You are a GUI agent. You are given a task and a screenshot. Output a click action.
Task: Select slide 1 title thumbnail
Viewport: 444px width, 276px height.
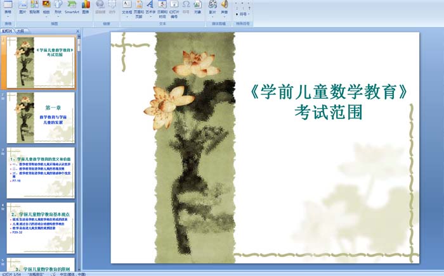click(41, 63)
